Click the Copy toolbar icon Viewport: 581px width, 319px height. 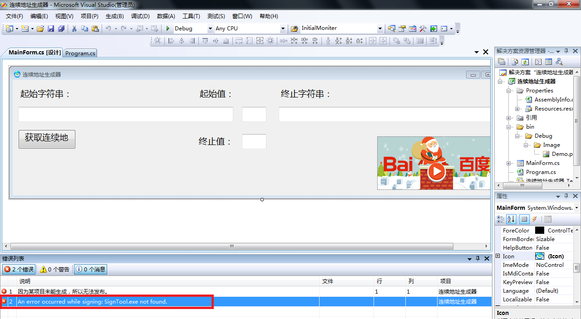pyautogui.click(x=85, y=29)
